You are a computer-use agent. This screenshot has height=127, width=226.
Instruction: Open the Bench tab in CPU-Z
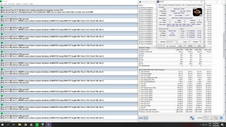click(195, 5)
